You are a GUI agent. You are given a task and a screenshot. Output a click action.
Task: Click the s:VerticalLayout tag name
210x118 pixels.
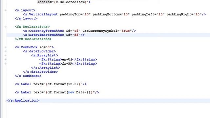(41, 14)
